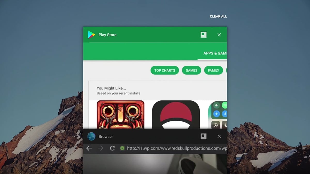Select the Temple Run app thumbnail
The width and height of the screenshot is (310, 174).
(120, 114)
